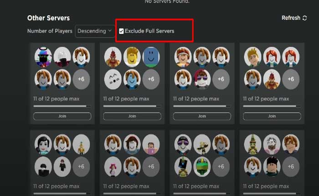Join the server with the rainbow-halo avatar
The width and height of the screenshot is (319, 196).
(x=62, y=116)
